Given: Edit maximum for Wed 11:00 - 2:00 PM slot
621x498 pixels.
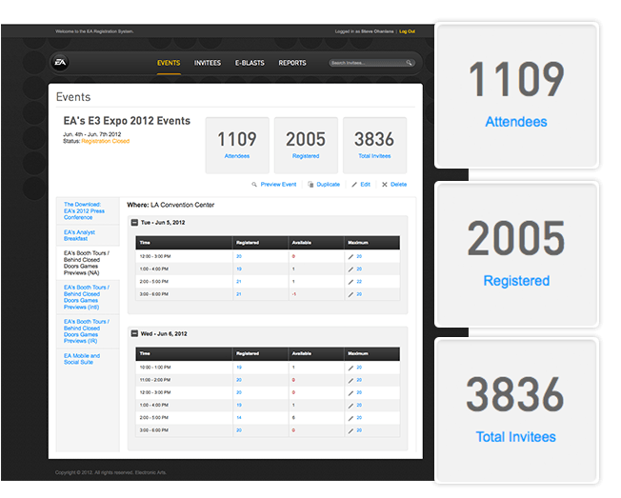Looking at the screenshot, I should (x=351, y=381).
